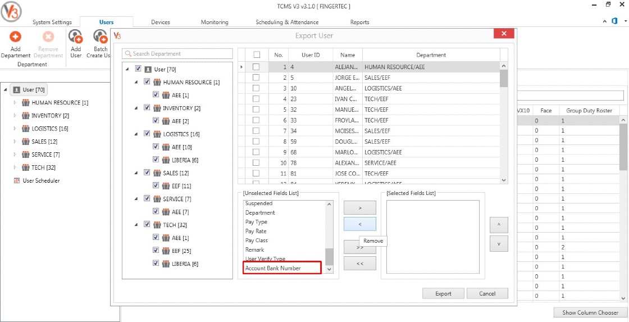This screenshot has height=322, width=629.
Task: Click the V3 application logo
Action: [11, 11]
